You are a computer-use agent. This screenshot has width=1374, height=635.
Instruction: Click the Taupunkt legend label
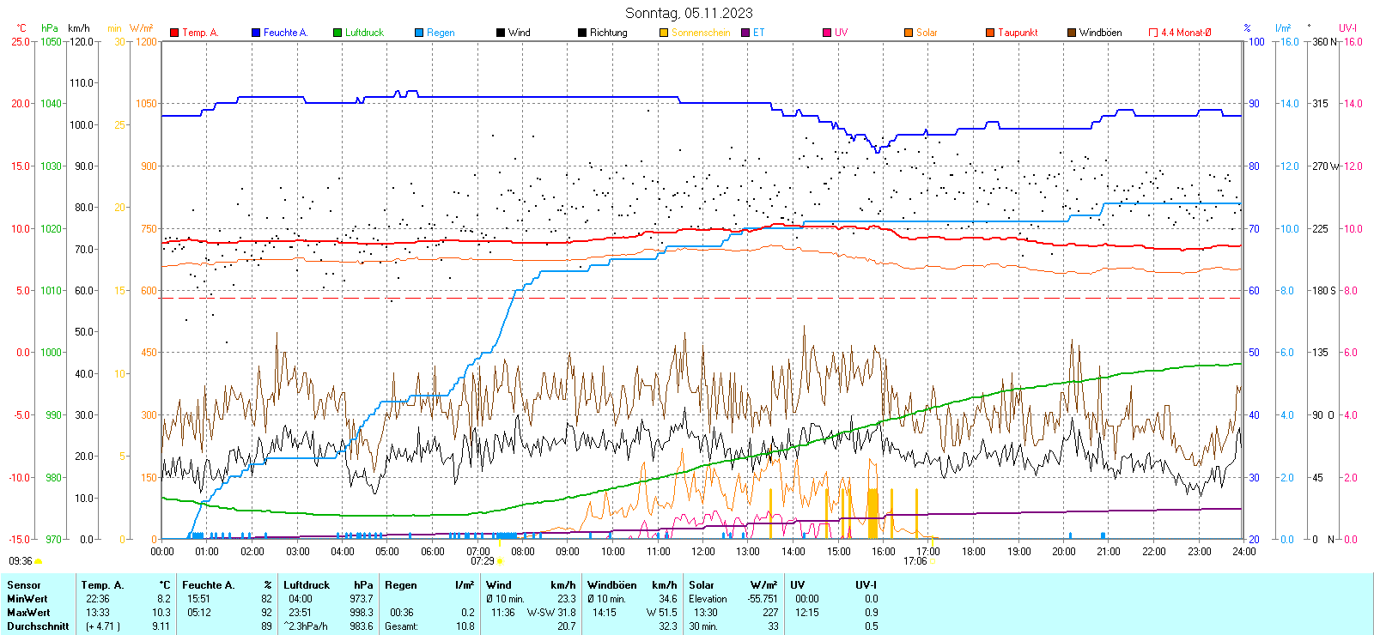(x=1018, y=33)
